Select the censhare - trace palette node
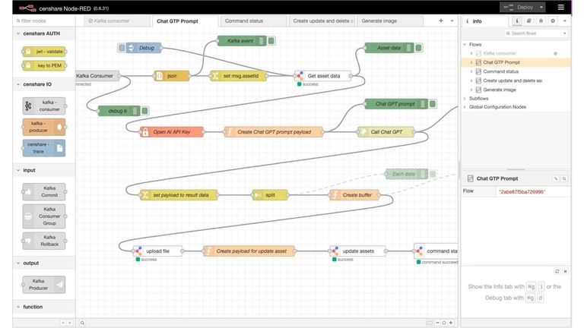Image resolution: width=584 pixels, height=328 pixels. tap(44, 148)
